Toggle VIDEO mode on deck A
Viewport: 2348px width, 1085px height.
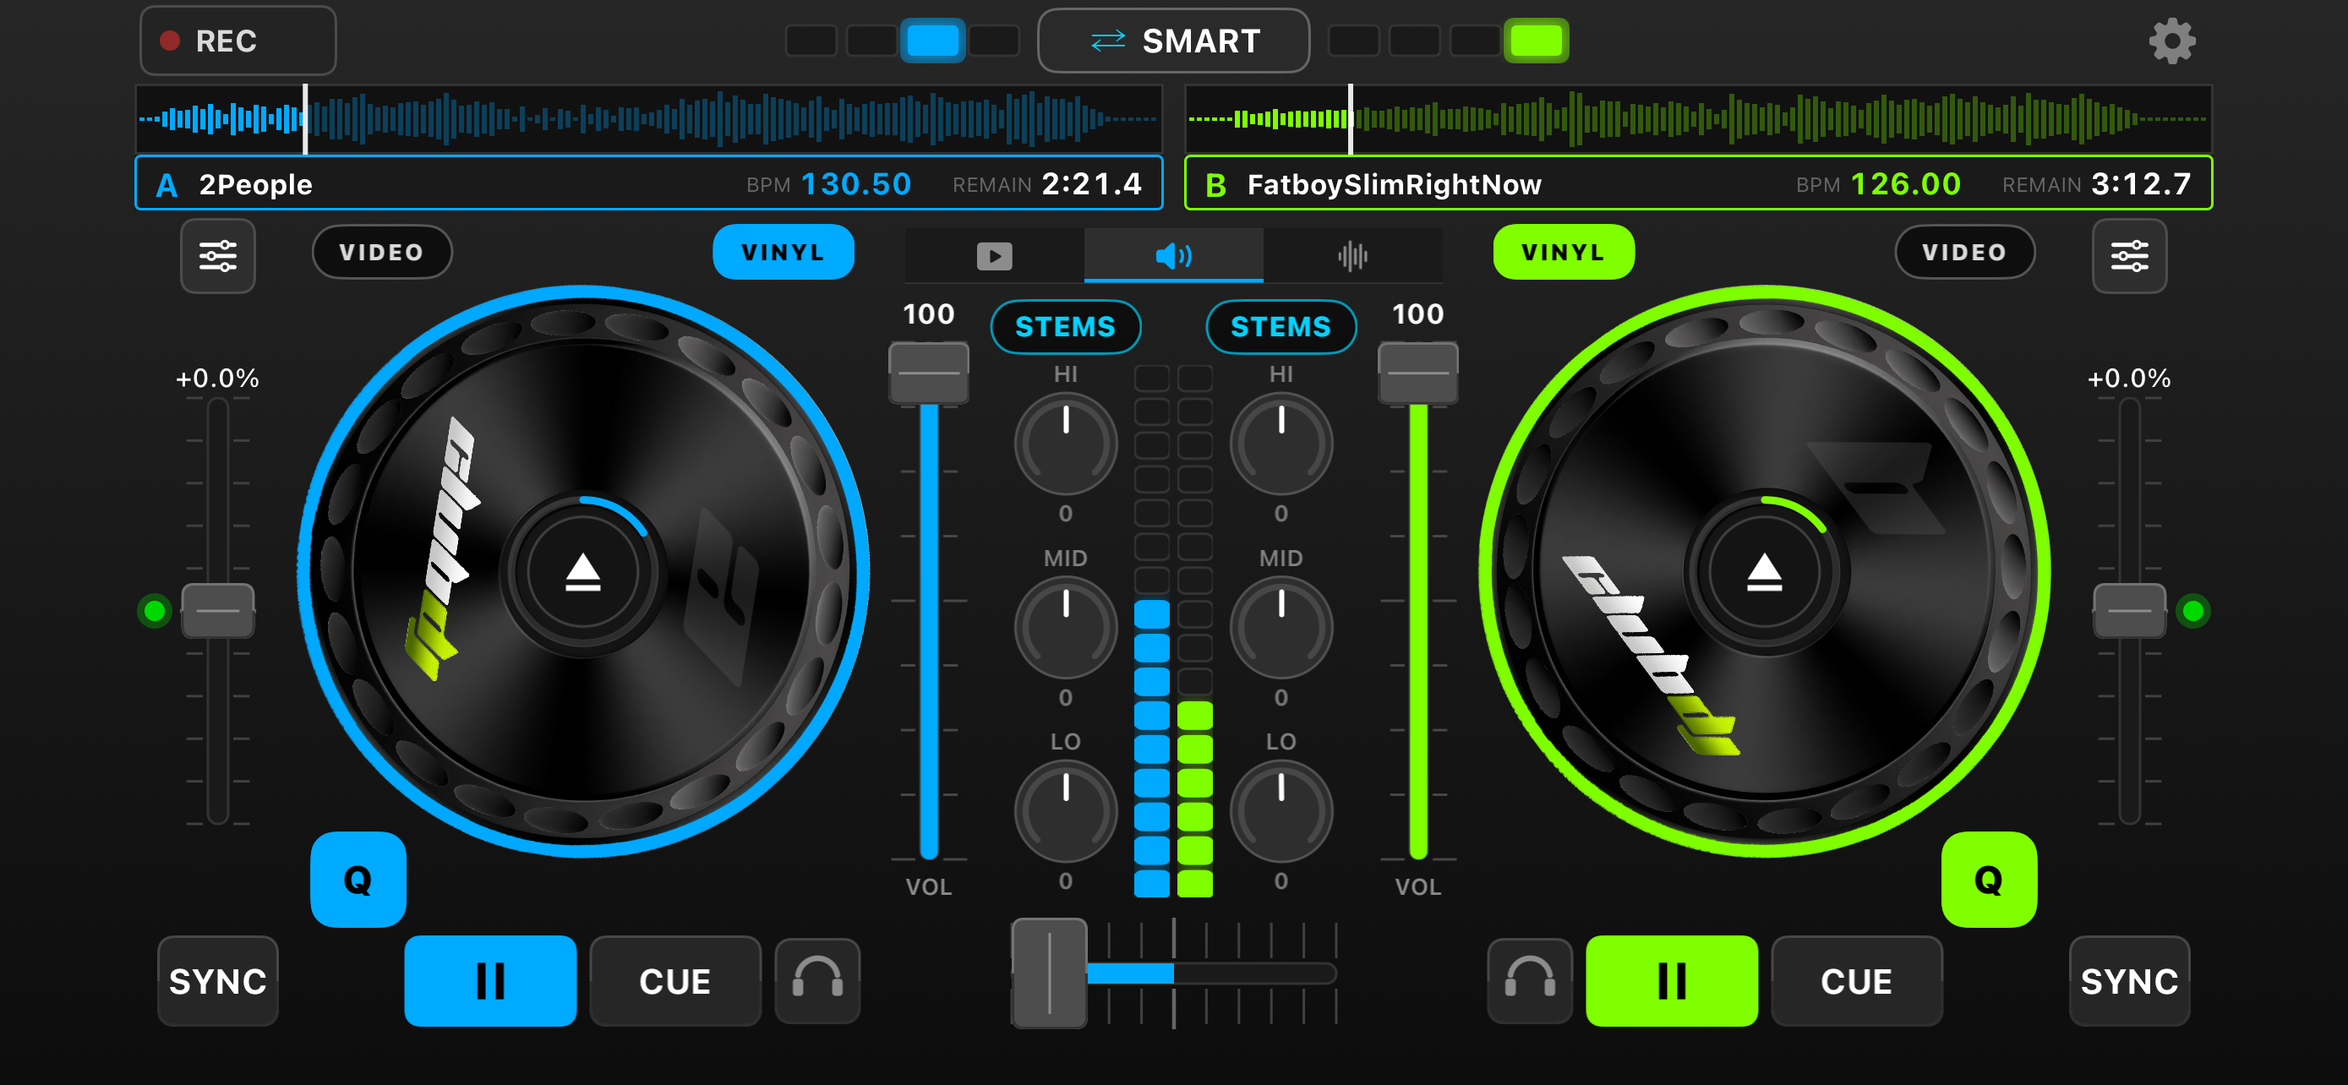pos(382,253)
